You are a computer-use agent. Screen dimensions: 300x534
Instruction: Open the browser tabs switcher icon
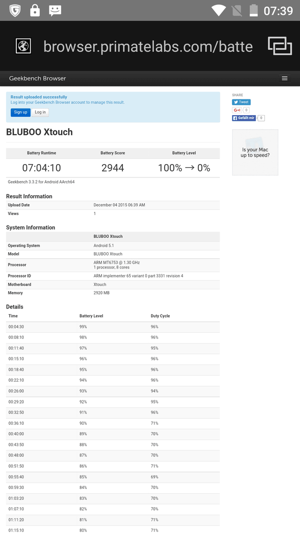pos(280,46)
